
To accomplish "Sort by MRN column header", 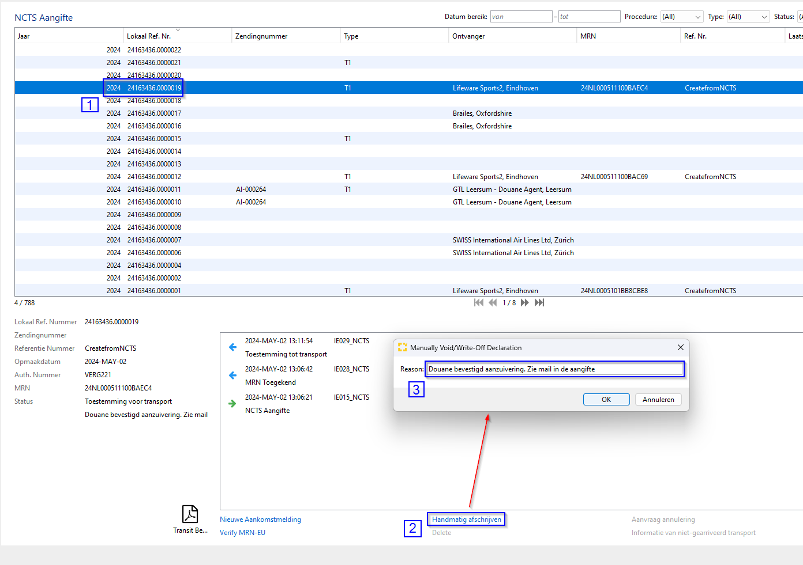I will tap(629, 36).
